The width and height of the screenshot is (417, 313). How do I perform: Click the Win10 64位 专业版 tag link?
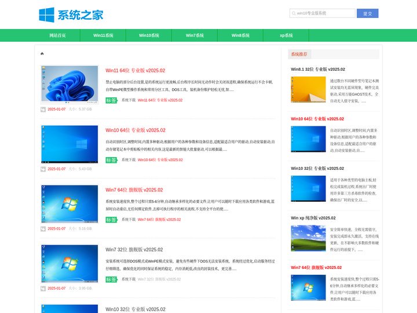[160, 160]
